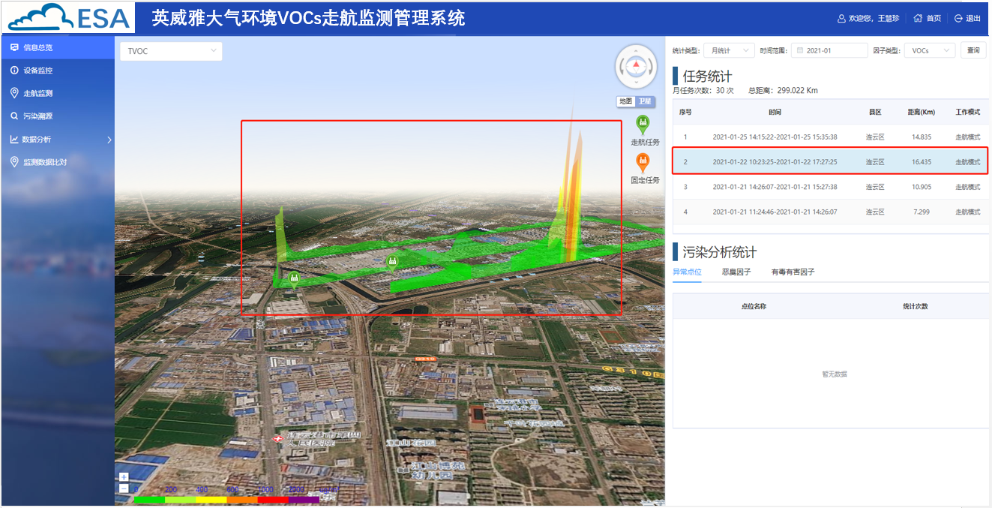Open the 月统计 statistics type dropdown

(x=729, y=51)
